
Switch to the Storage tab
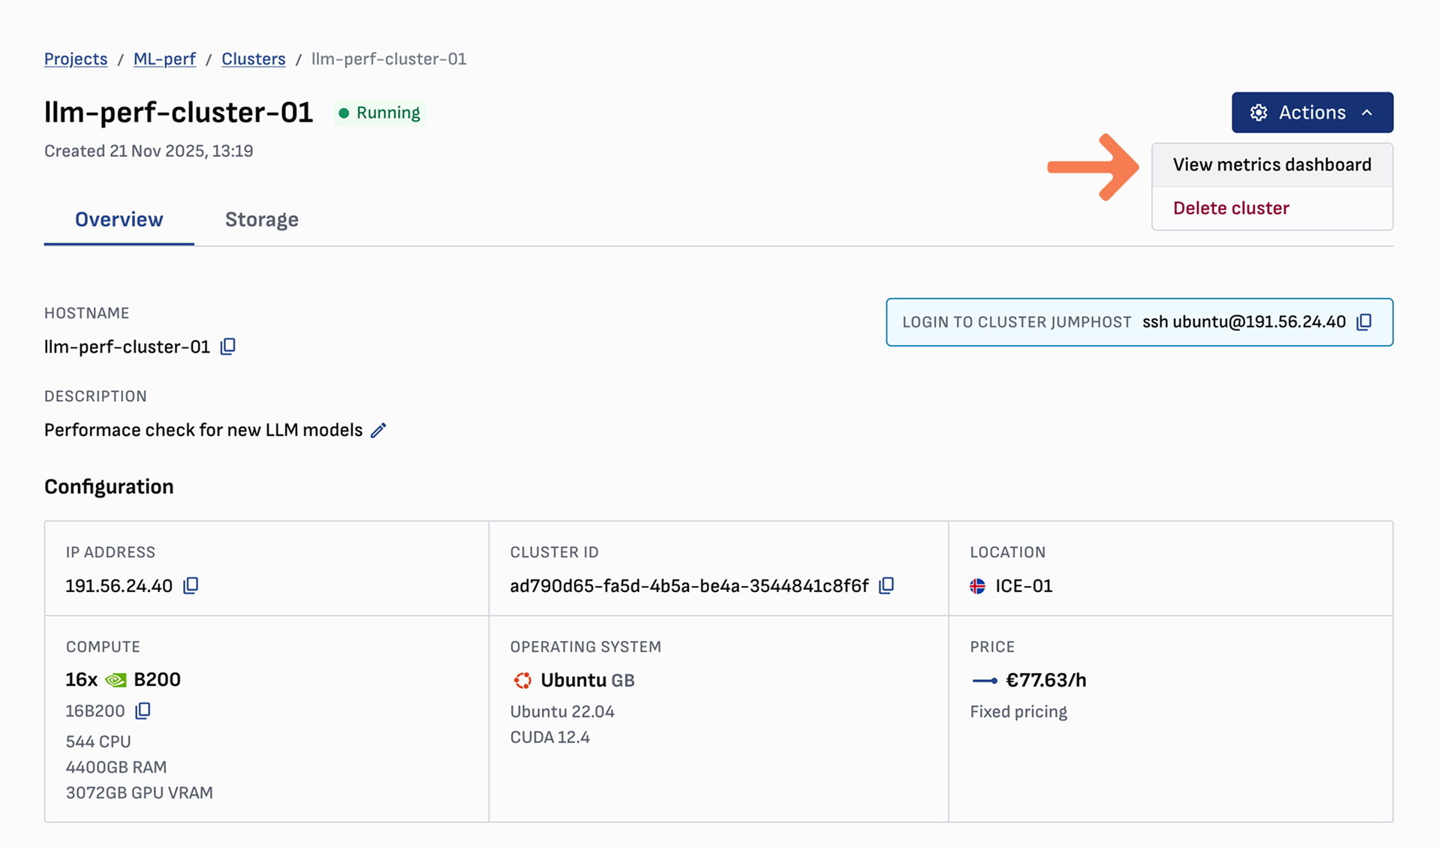(261, 220)
